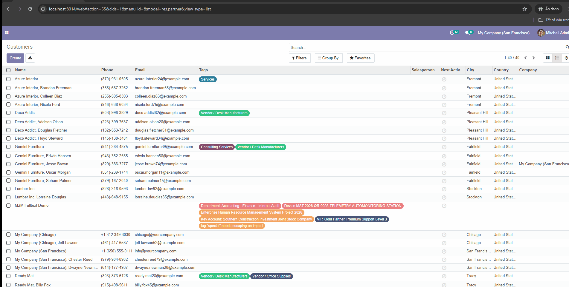
Task: Open the Favorites dropdown
Action: [x=360, y=58]
